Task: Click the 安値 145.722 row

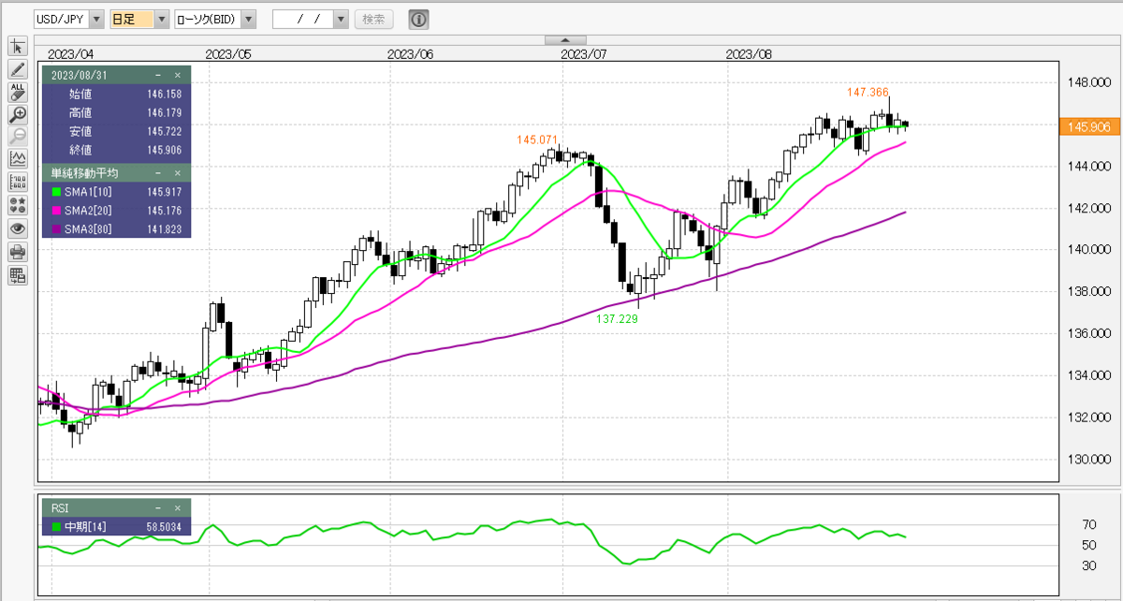Action: (116, 131)
